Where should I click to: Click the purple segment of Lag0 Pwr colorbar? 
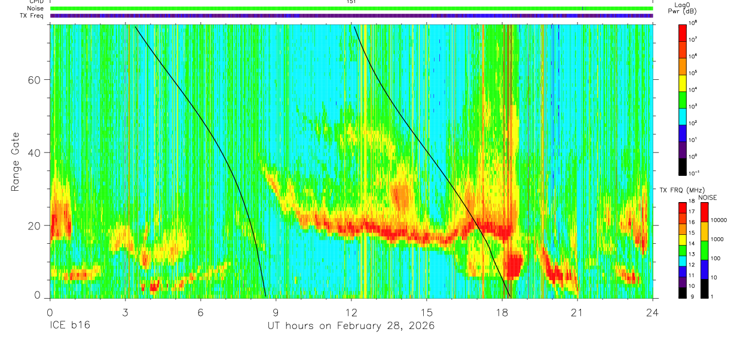pyautogui.click(x=683, y=149)
